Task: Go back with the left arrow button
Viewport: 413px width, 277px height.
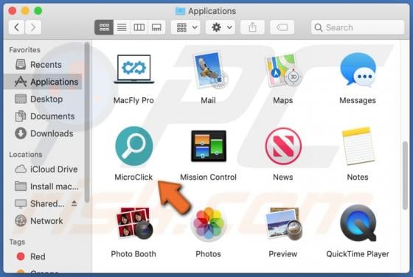Action: 16,27
